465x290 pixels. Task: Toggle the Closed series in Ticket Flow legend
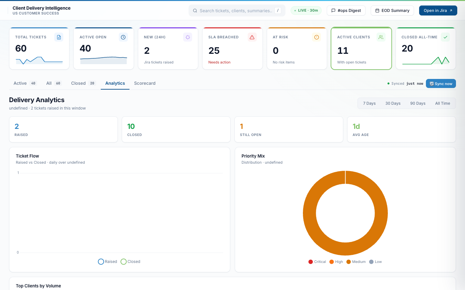tap(130, 262)
